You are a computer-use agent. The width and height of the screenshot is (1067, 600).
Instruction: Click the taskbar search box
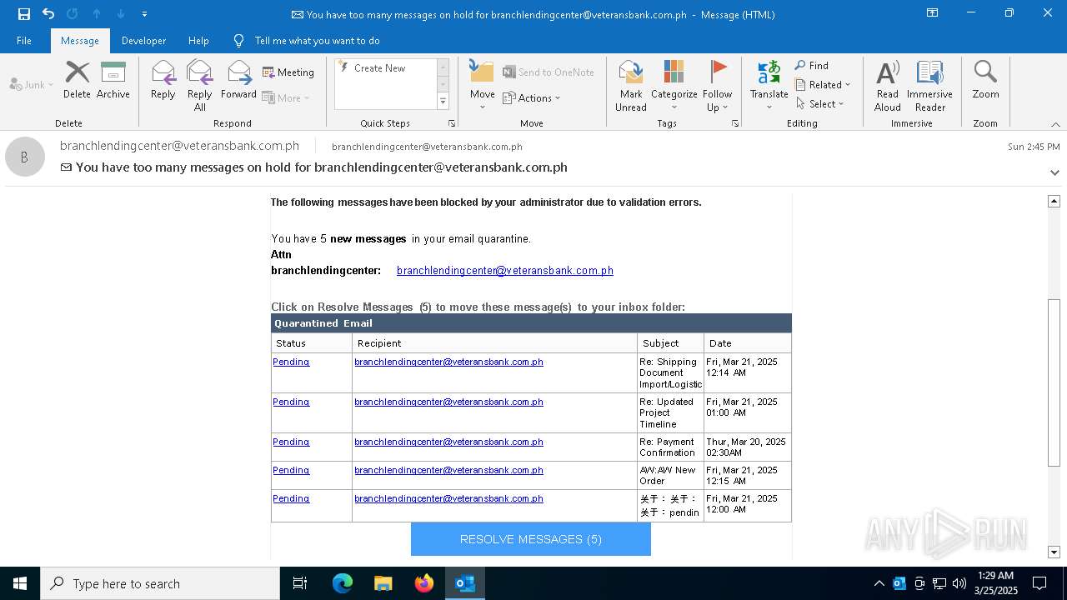pyautogui.click(x=160, y=583)
